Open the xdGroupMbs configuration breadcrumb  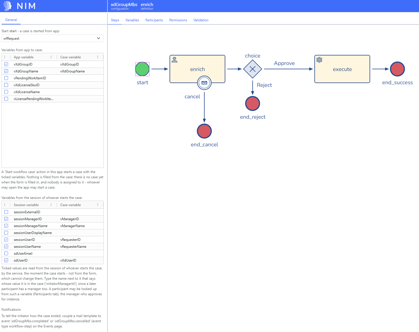point(124,6)
